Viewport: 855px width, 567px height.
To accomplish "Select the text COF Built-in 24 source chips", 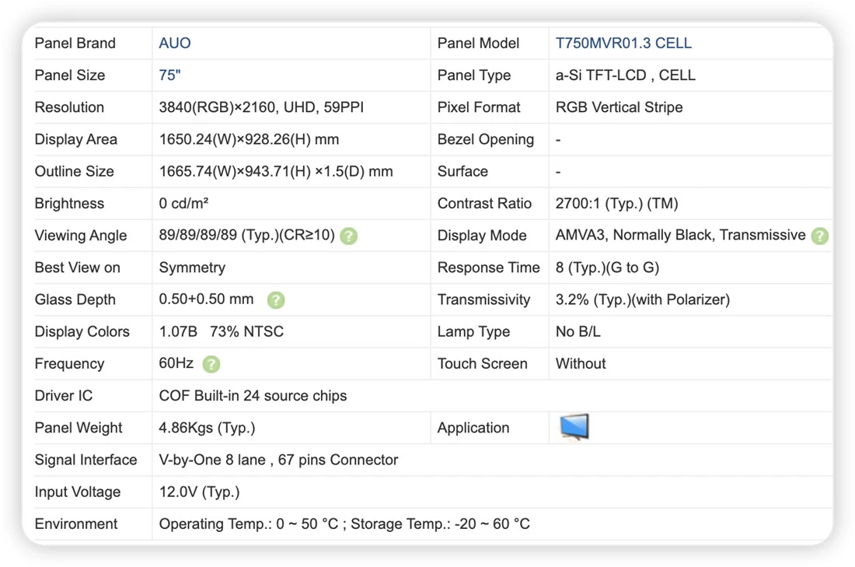I will pos(253,396).
